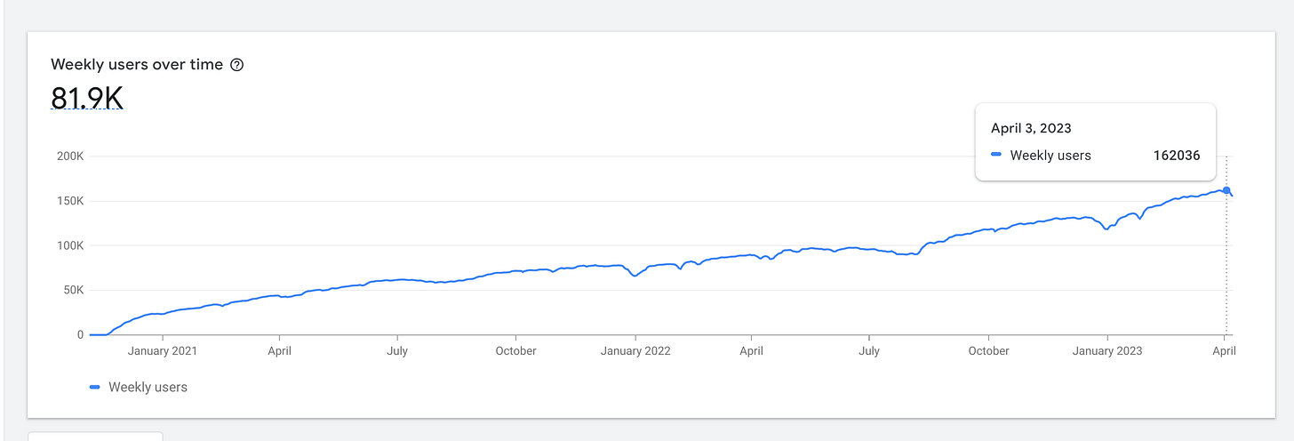The image size is (1294, 441).
Task: Click the help icon beside Weekly users over time
Action: (x=236, y=65)
